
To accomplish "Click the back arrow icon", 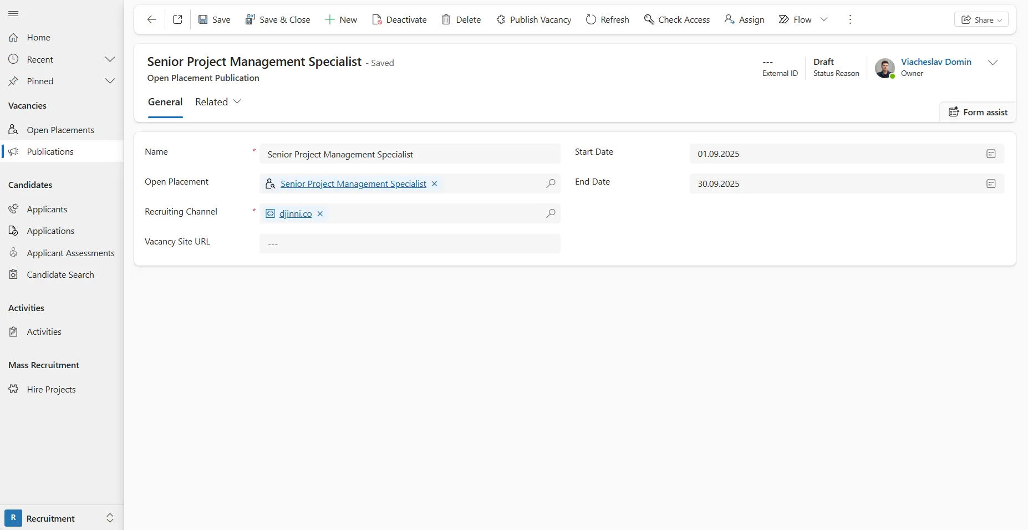I will [151, 19].
